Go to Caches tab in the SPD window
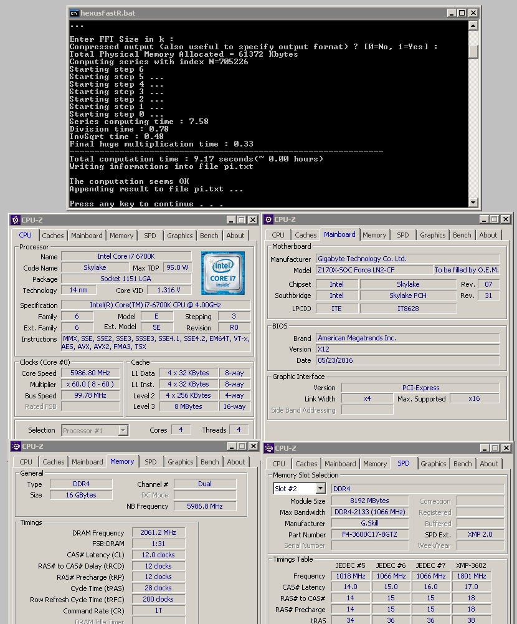 (x=306, y=464)
